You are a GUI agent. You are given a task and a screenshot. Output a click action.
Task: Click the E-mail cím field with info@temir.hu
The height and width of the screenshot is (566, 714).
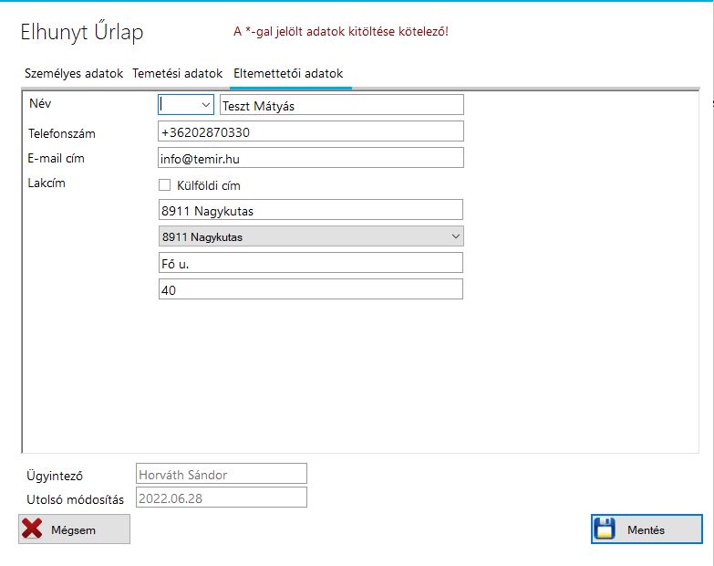tap(310, 158)
